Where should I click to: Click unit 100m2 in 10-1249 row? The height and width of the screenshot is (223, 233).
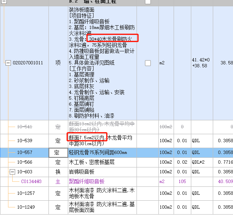(166, 207)
